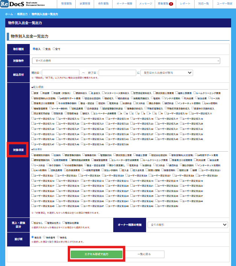The height and width of the screenshot is (266, 236).
Task: Check the 新規契約手数料 expense checkbox
Action: [x=33, y=155]
